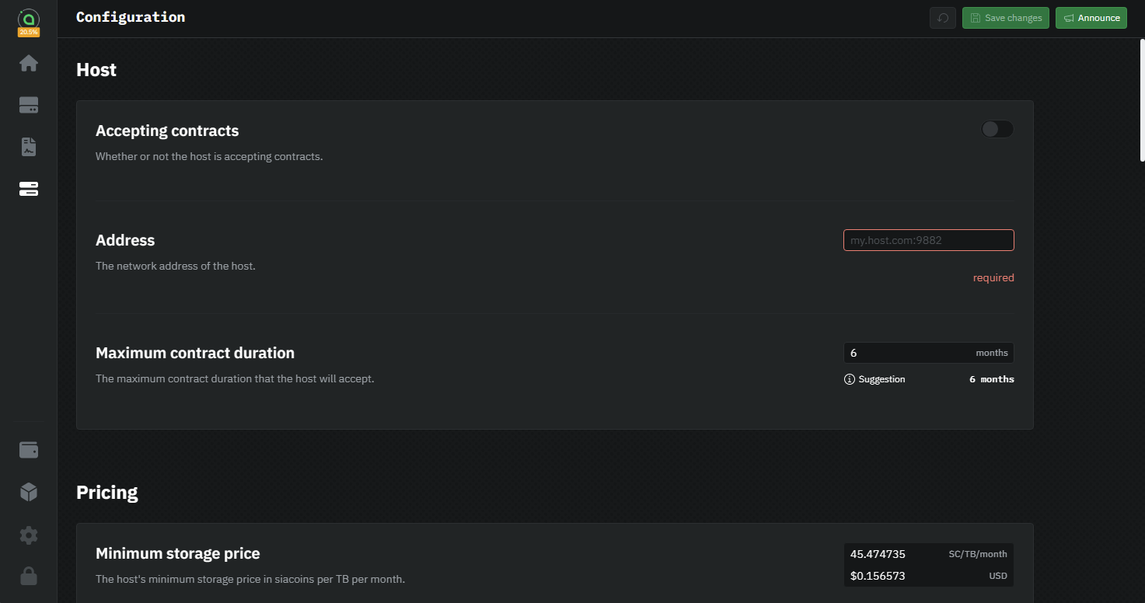Open the Node cube icon in sidebar
This screenshot has height=603, width=1145.
[x=29, y=492]
